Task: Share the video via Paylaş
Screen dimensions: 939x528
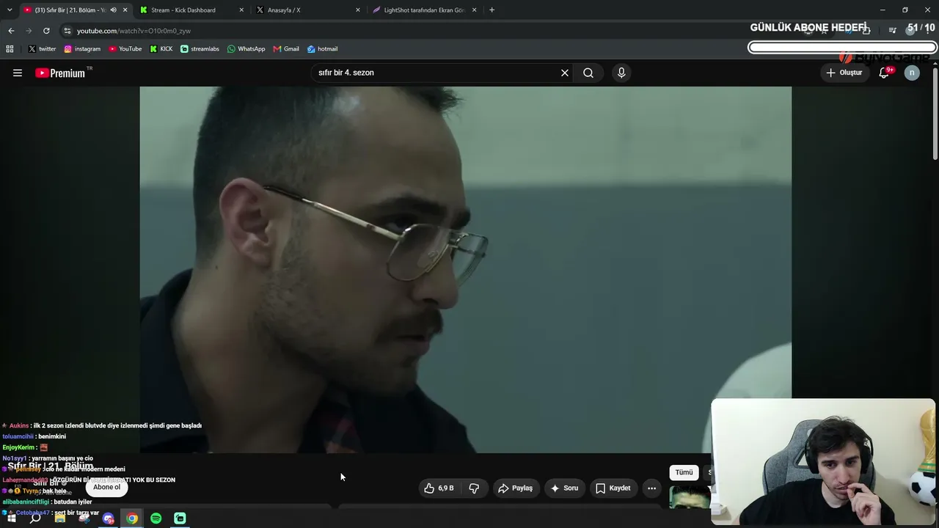Action: pyautogui.click(x=515, y=488)
